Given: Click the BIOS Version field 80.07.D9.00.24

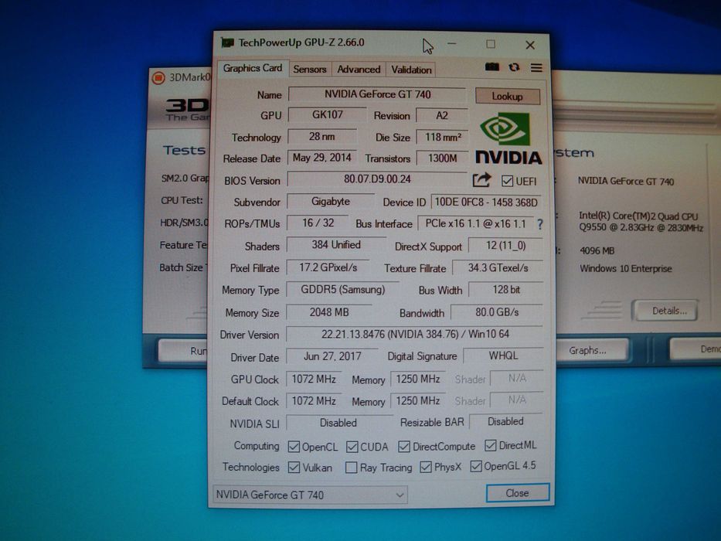Looking at the screenshot, I should 377,179.
